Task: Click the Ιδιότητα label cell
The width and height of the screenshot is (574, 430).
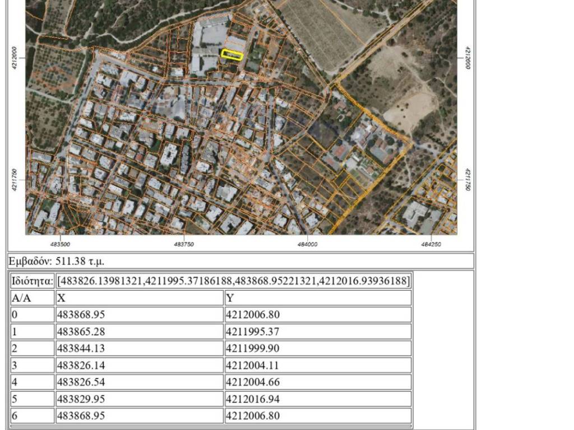Action: pos(33,281)
